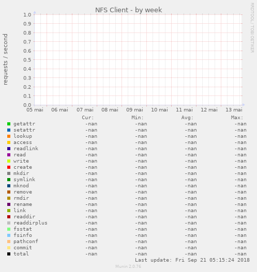257x272 pixels.
Task: Click the Cur: column header
Action: pos(88,118)
